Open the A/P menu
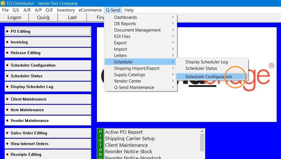This screenshot has height=159, width=281. (38, 10)
